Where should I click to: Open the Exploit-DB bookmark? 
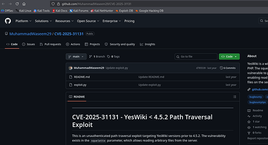coord(124,11)
